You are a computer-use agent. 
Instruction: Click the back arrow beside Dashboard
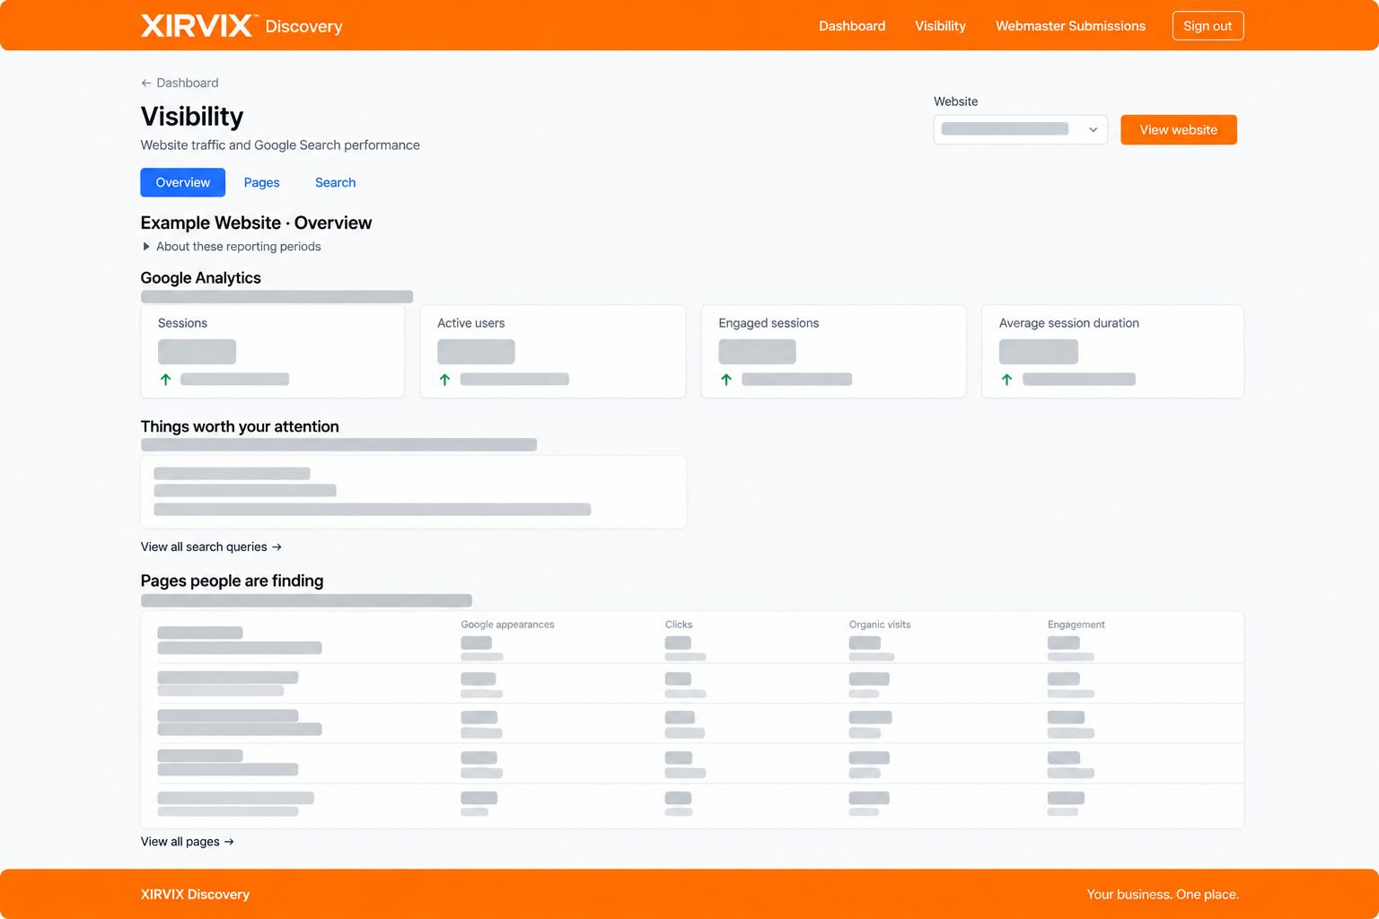[x=146, y=83]
